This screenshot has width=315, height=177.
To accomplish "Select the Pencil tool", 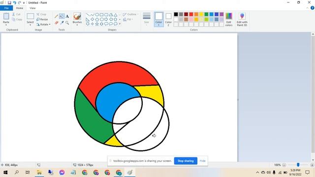I will point(56,16).
